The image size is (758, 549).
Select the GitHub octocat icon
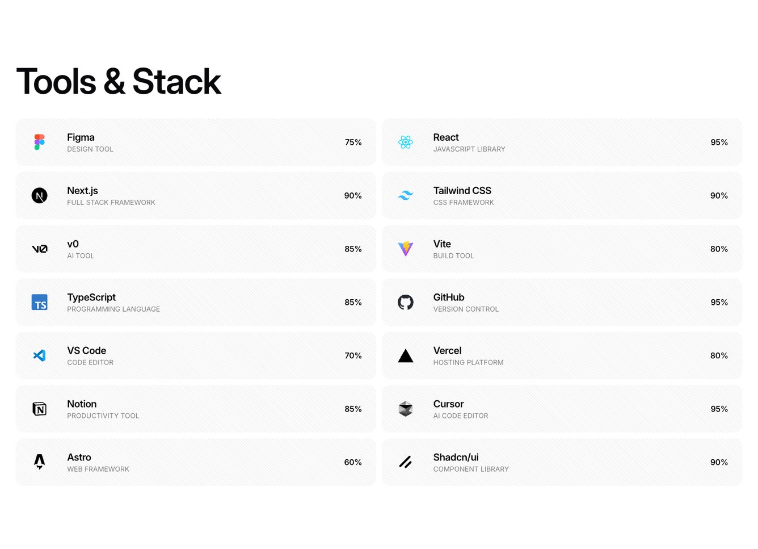[x=406, y=303]
